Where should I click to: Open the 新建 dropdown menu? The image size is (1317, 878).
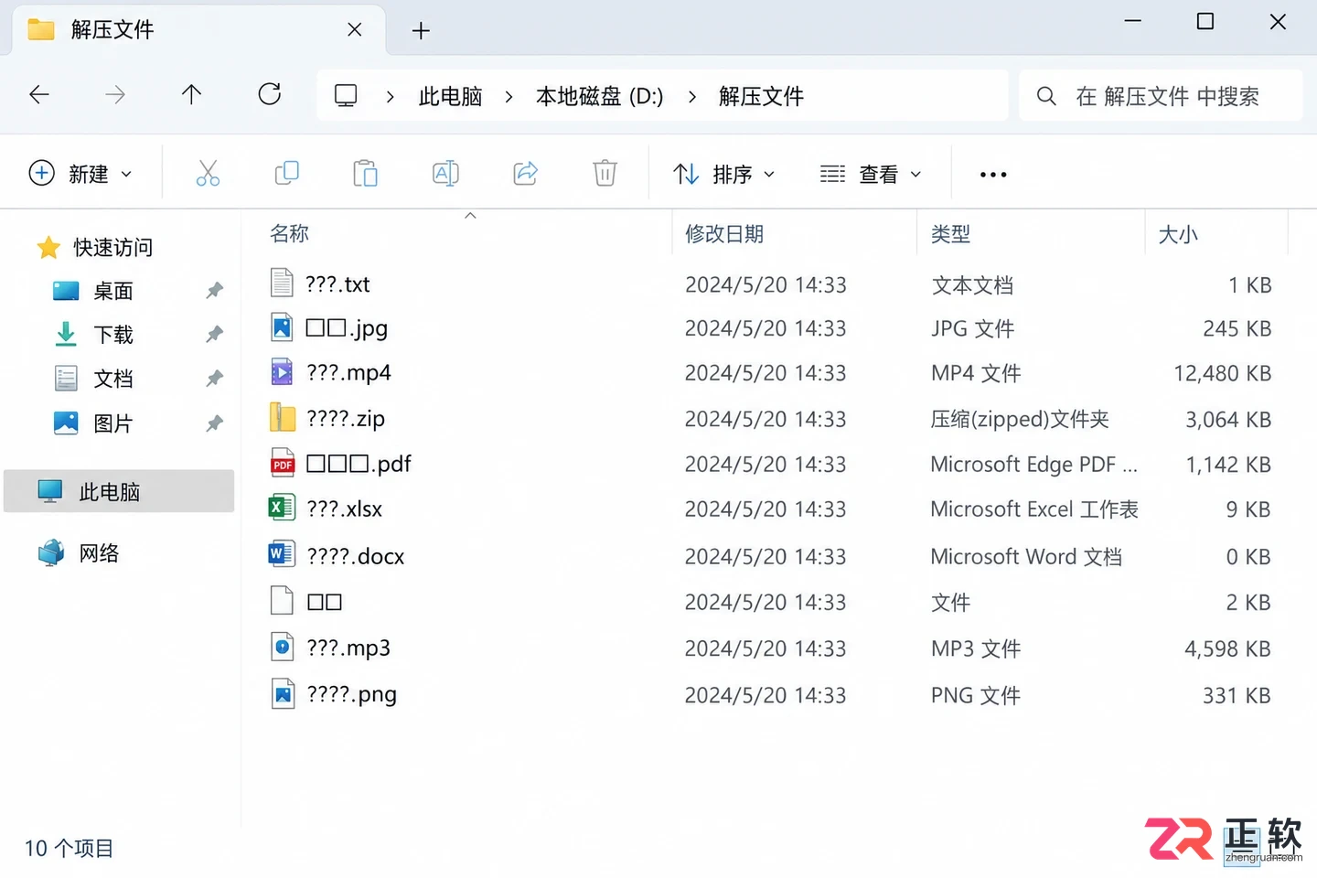point(80,174)
